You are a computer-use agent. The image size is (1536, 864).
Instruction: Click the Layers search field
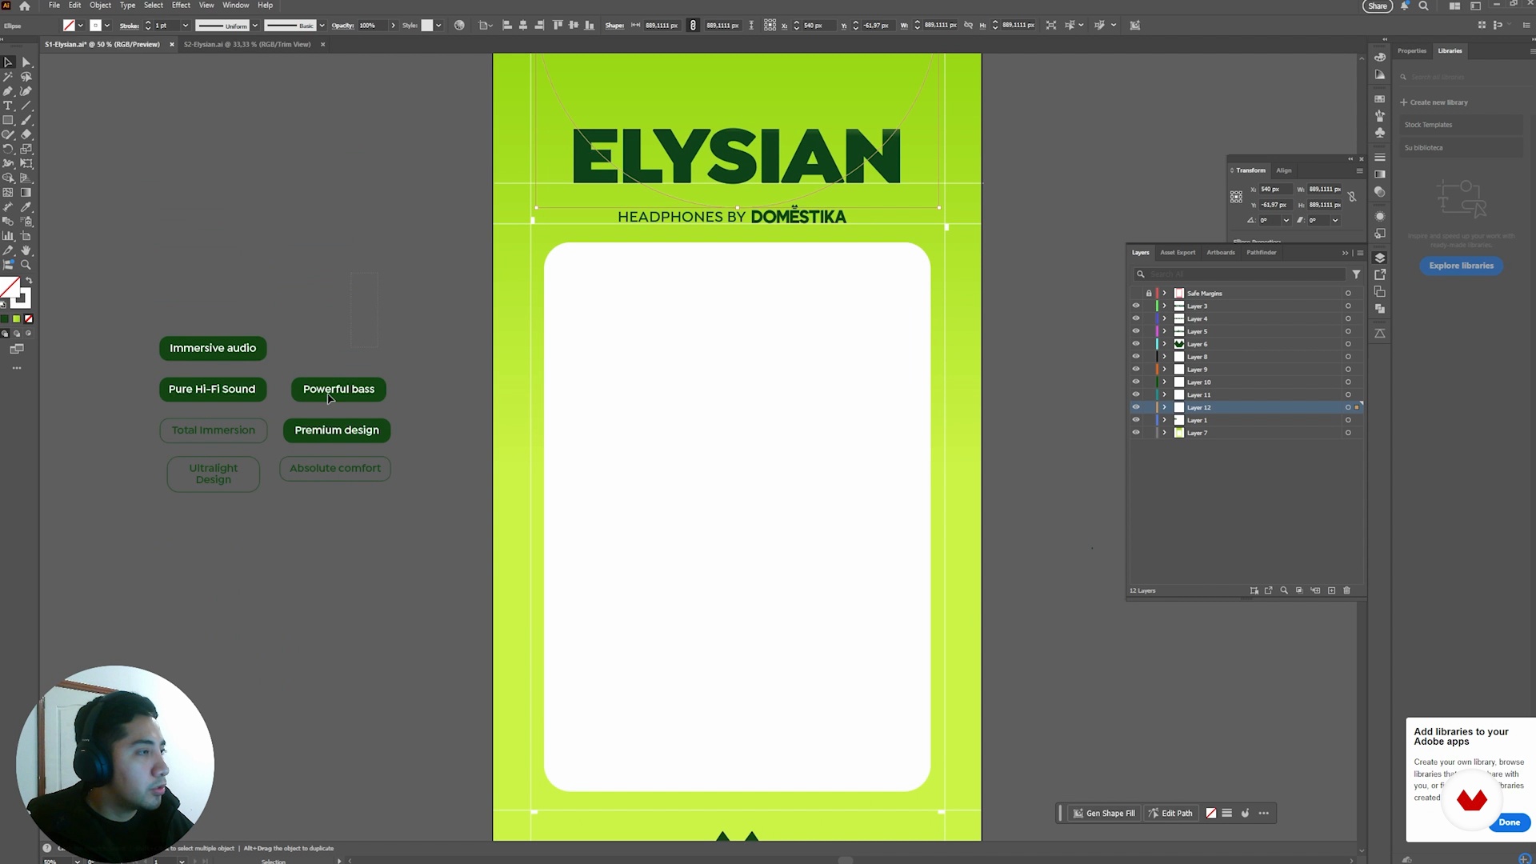(x=1240, y=274)
